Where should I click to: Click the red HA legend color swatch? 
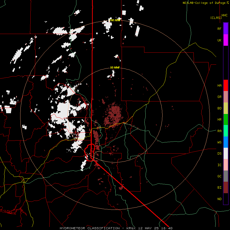(226, 85)
